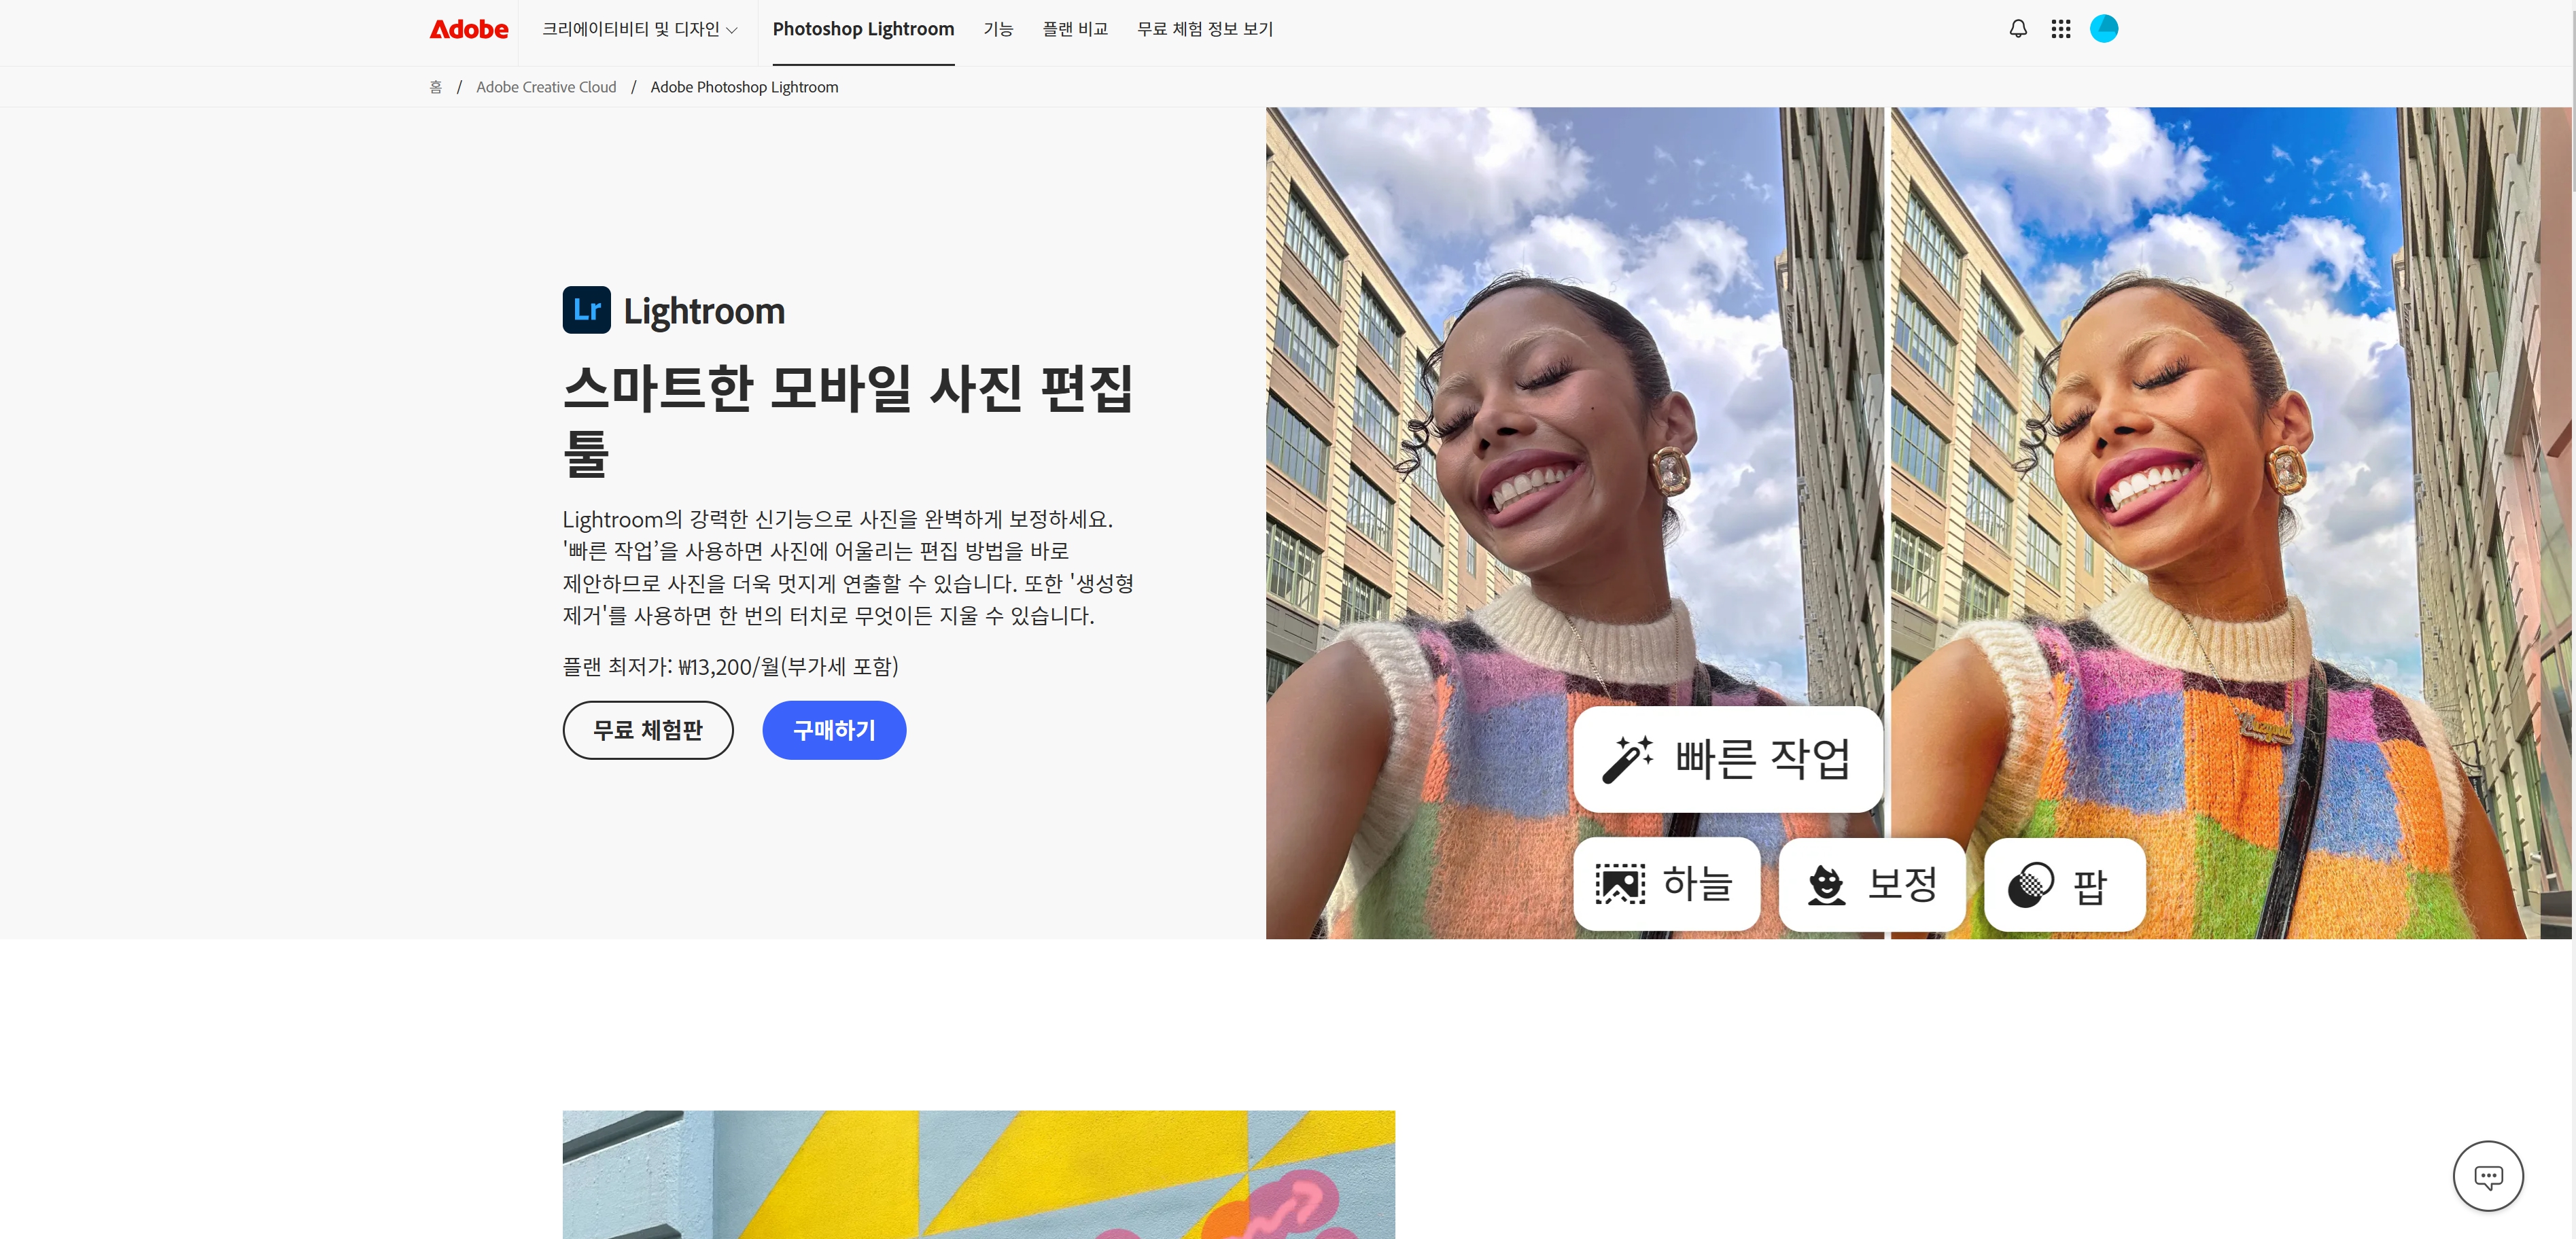Select the Photoshop Lightroom menu item

click(862, 29)
